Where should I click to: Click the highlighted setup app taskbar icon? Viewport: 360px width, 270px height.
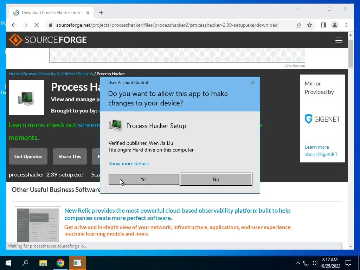[x=77, y=263]
